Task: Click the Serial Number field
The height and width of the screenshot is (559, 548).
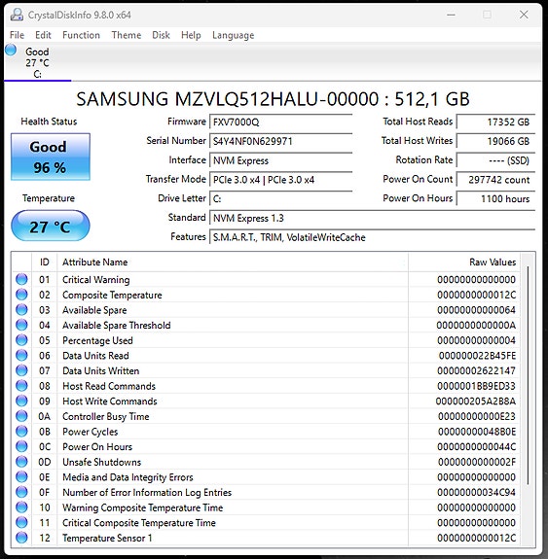Action: click(281, 141)
